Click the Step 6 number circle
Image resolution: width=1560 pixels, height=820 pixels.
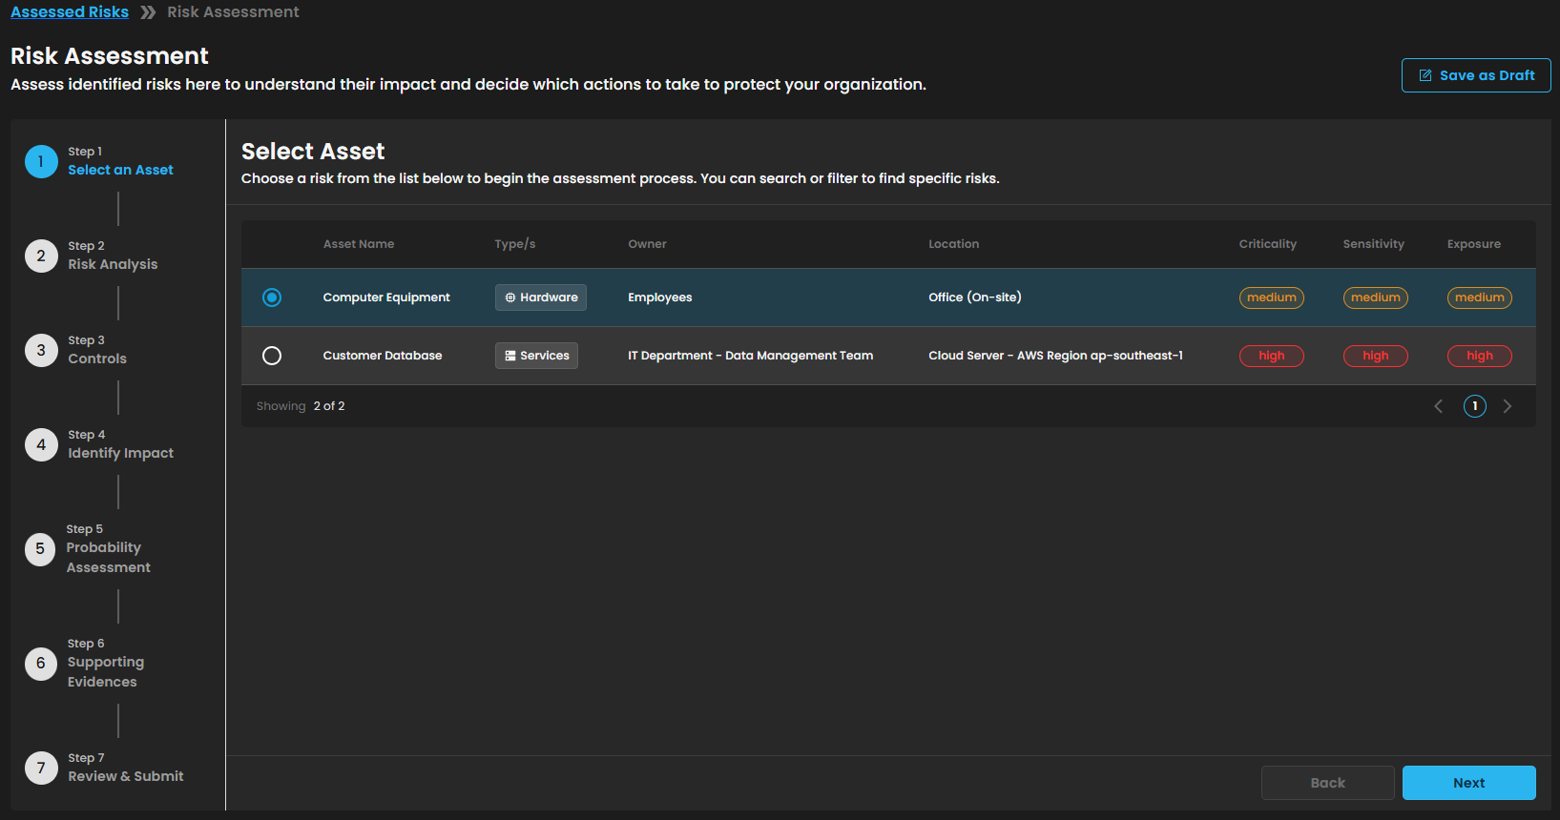(41, 663)
